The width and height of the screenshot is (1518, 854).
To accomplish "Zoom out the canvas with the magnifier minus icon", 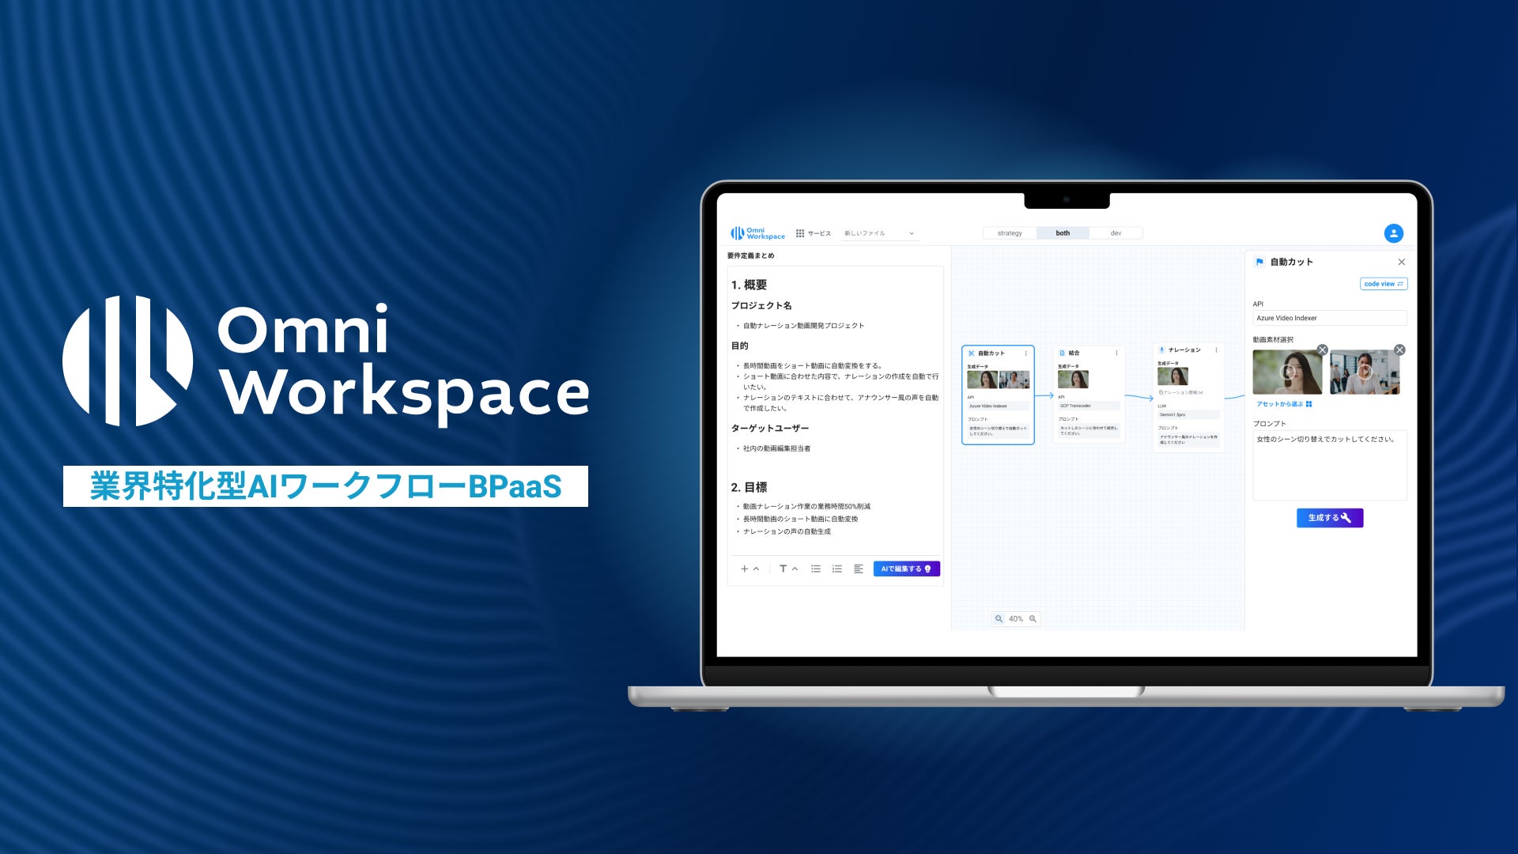I will pyautogui.click(x=999, y=619).
